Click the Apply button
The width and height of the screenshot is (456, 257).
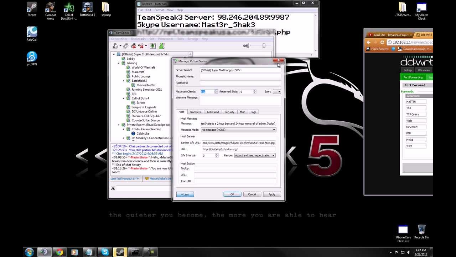(272, 194)
